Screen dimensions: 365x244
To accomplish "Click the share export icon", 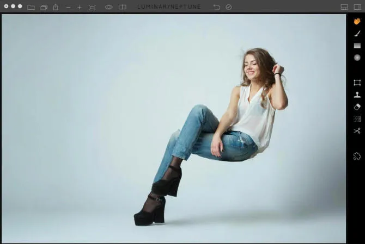I will pyautogui.click(x=56, y=7).
